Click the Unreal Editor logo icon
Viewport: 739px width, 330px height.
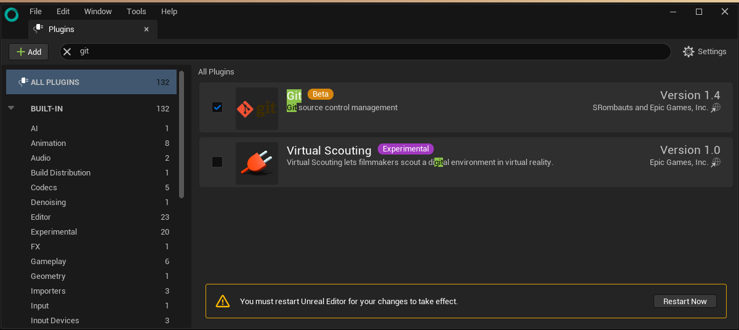click(12, 15)
